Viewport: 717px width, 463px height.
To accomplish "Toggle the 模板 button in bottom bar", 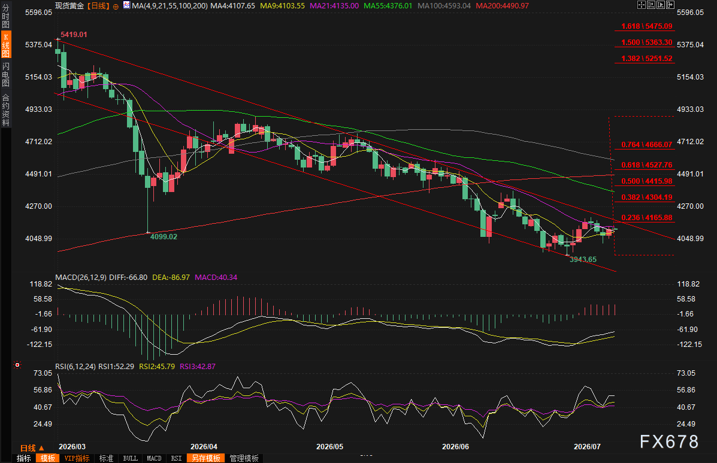I will pyautogui.click(x=47, y=458).
